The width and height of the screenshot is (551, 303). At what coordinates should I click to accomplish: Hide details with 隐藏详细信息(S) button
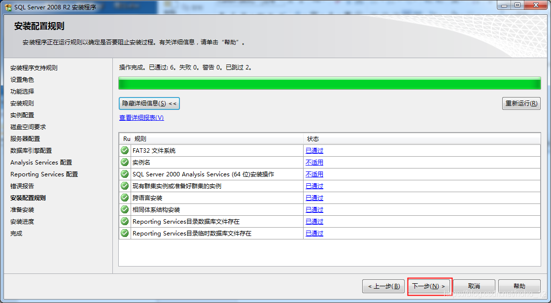(149, 103)
